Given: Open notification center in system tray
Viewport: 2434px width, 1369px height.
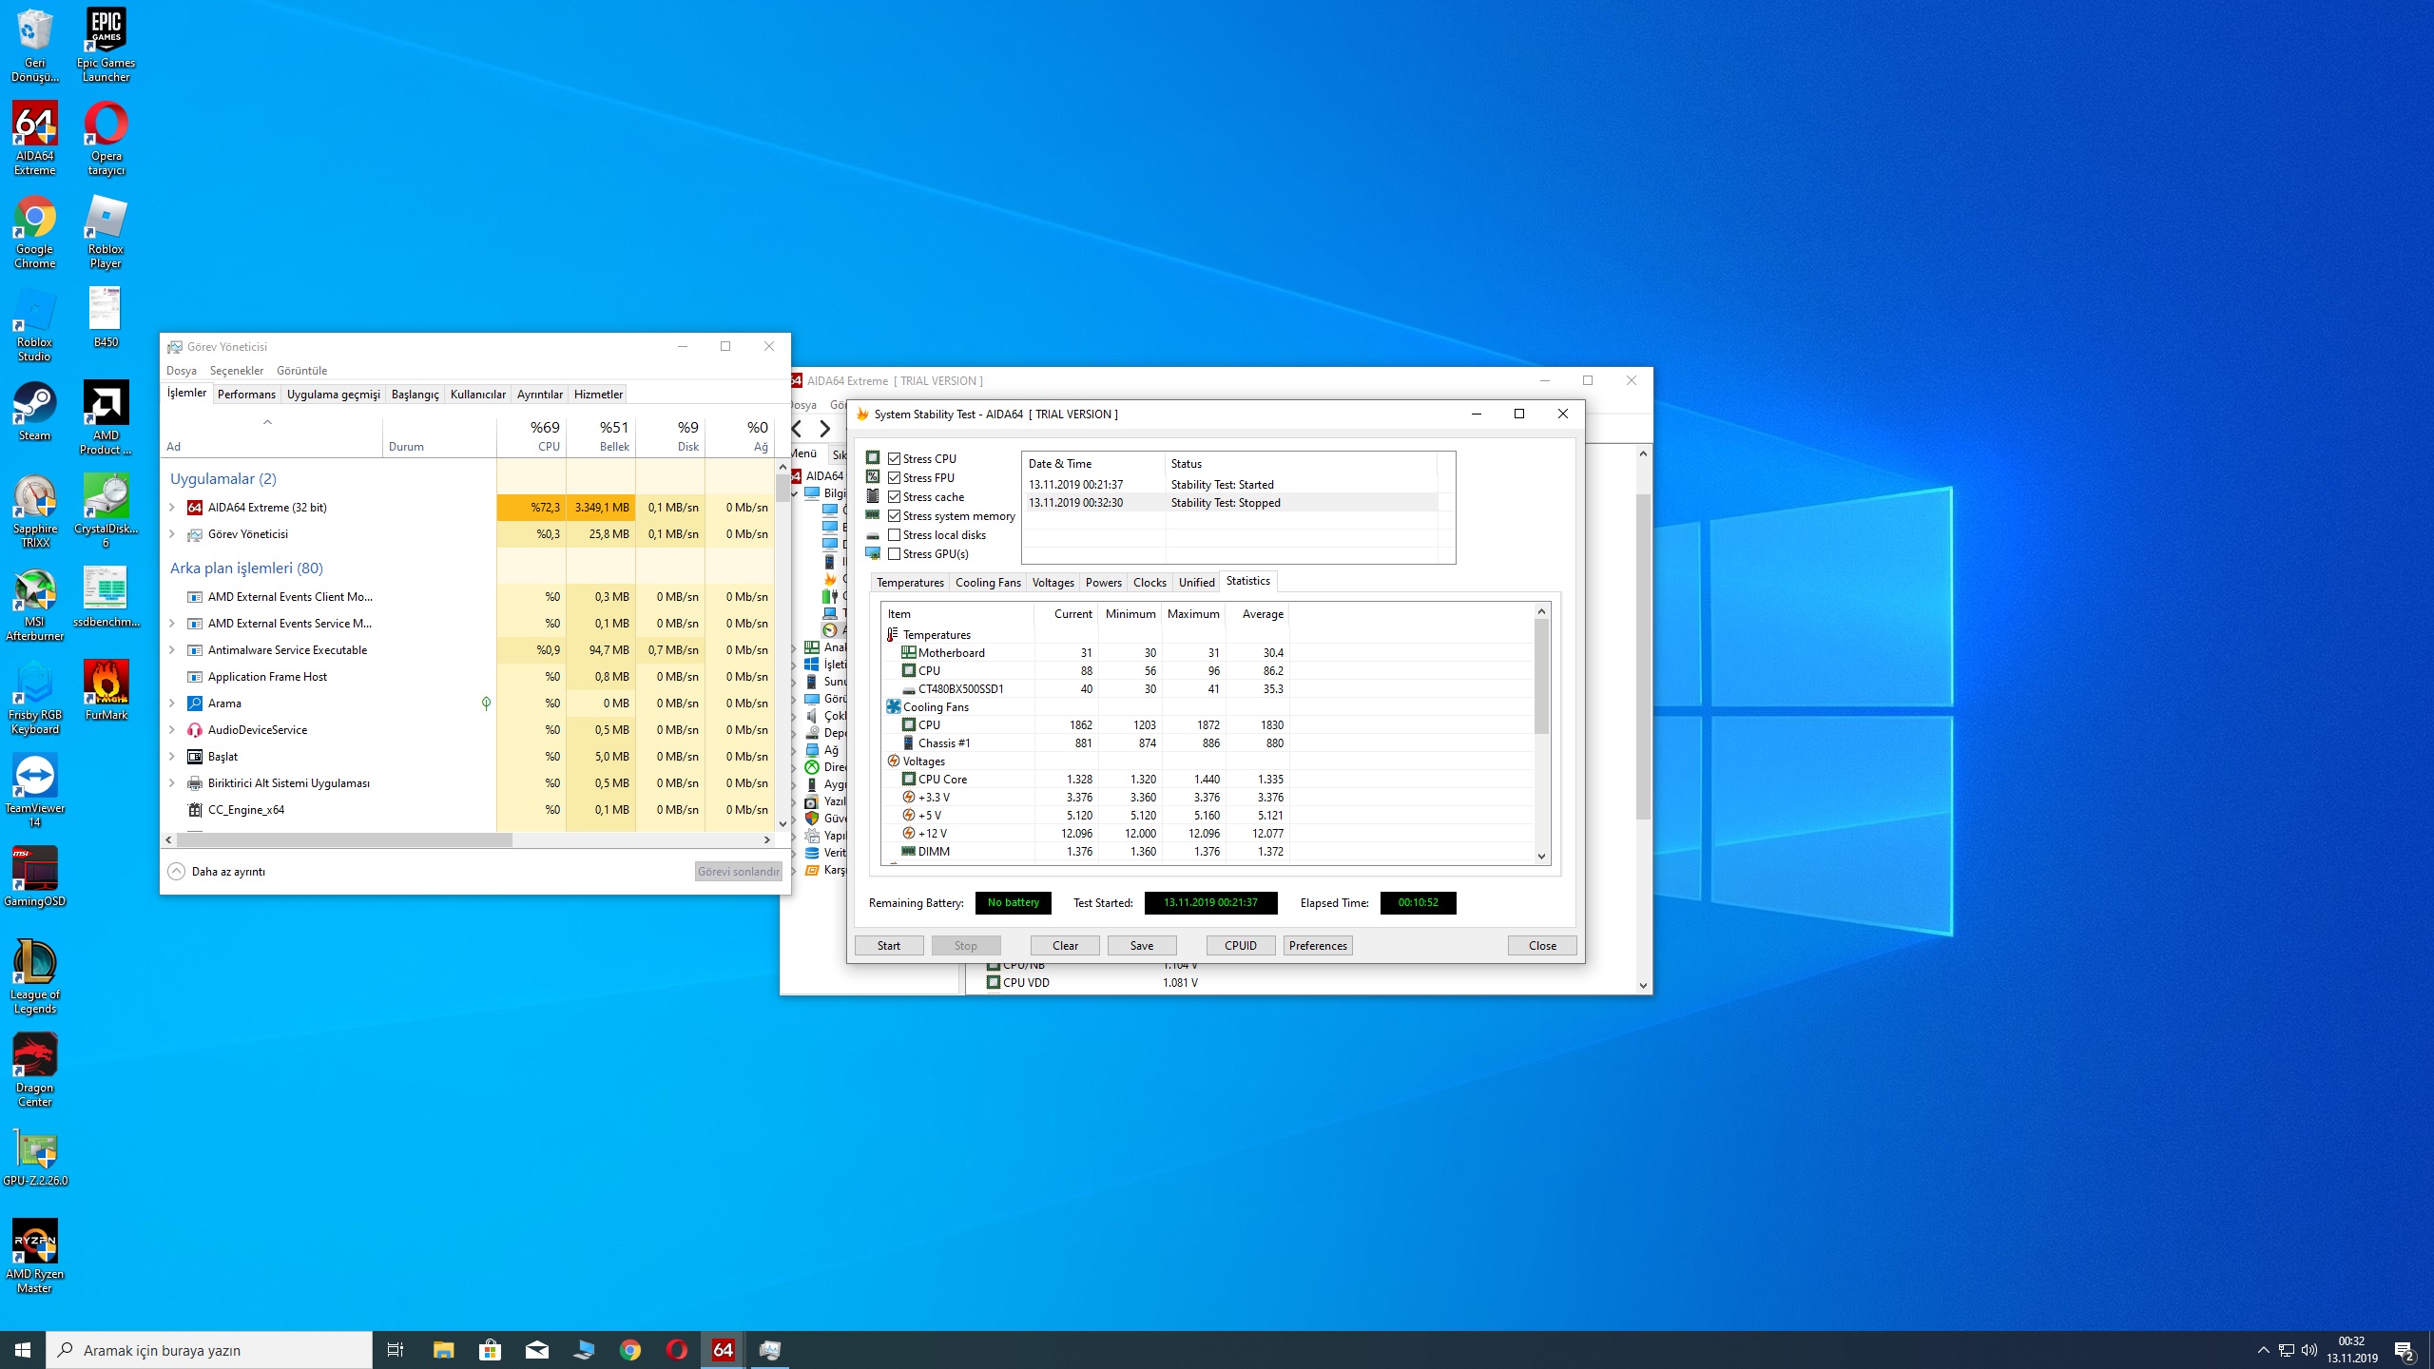Looking at the screenshot, I should click(2405, 1350).
